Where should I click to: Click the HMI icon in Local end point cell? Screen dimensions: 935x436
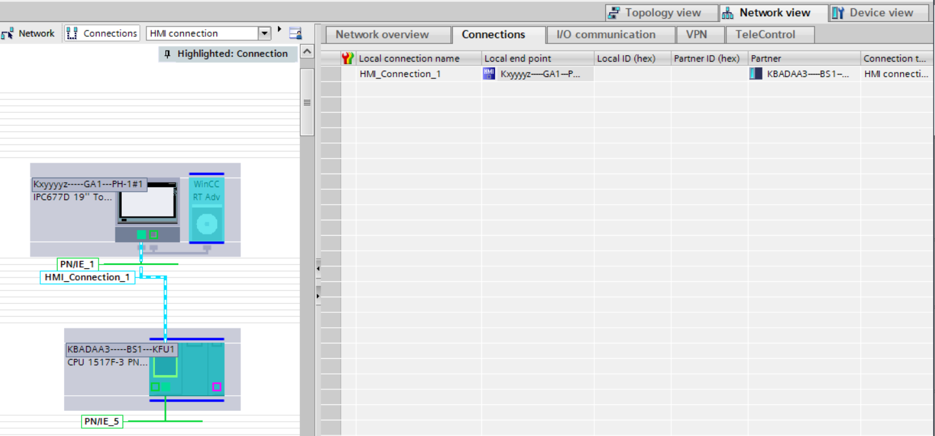(489, 74)
